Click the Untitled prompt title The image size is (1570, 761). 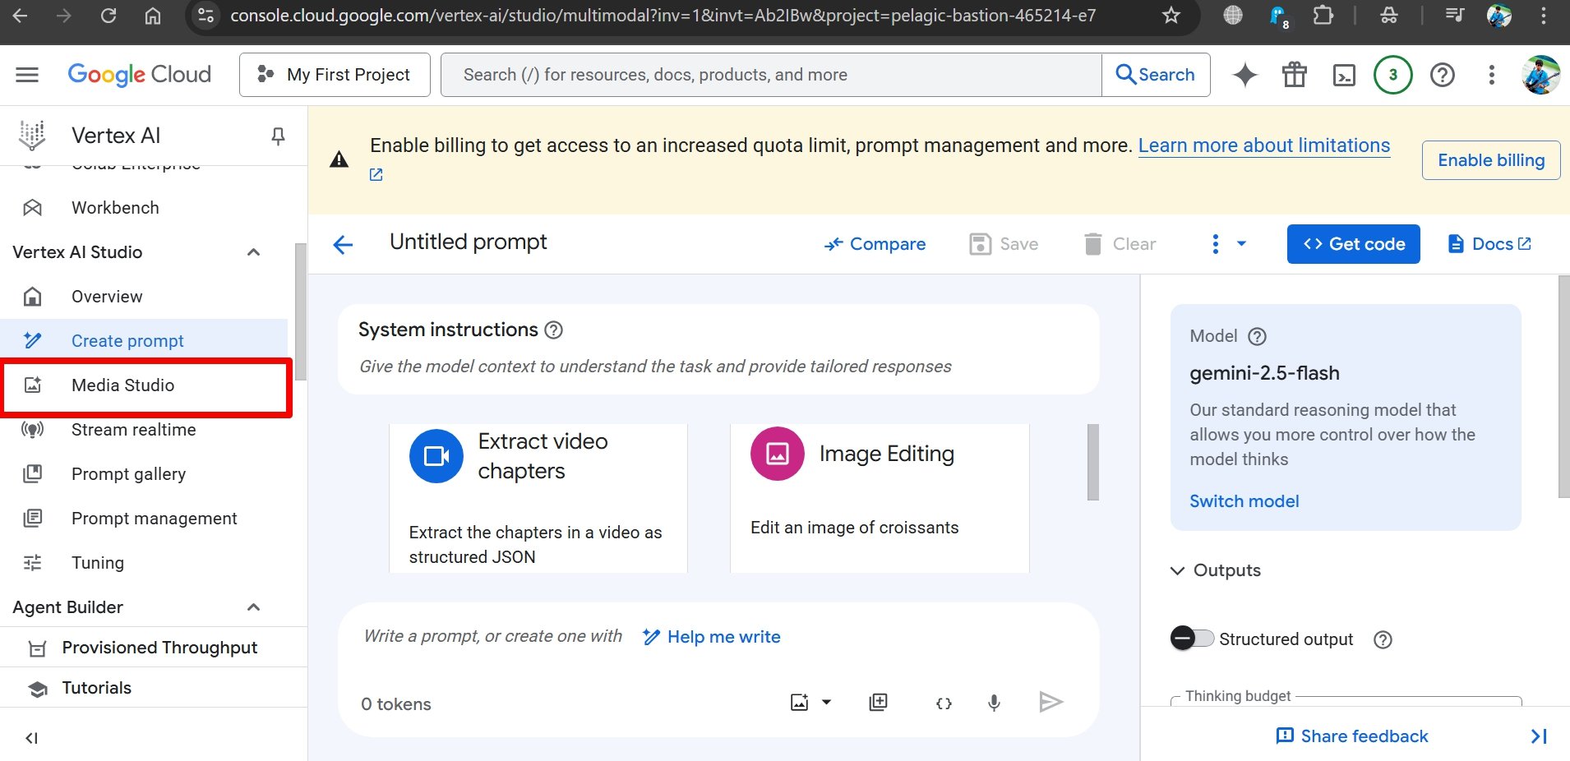468,242
